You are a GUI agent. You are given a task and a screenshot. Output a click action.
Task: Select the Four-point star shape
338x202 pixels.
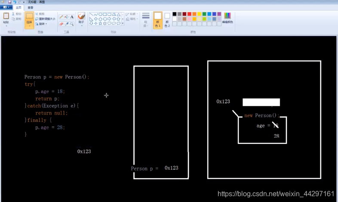(x=96, y=24)
